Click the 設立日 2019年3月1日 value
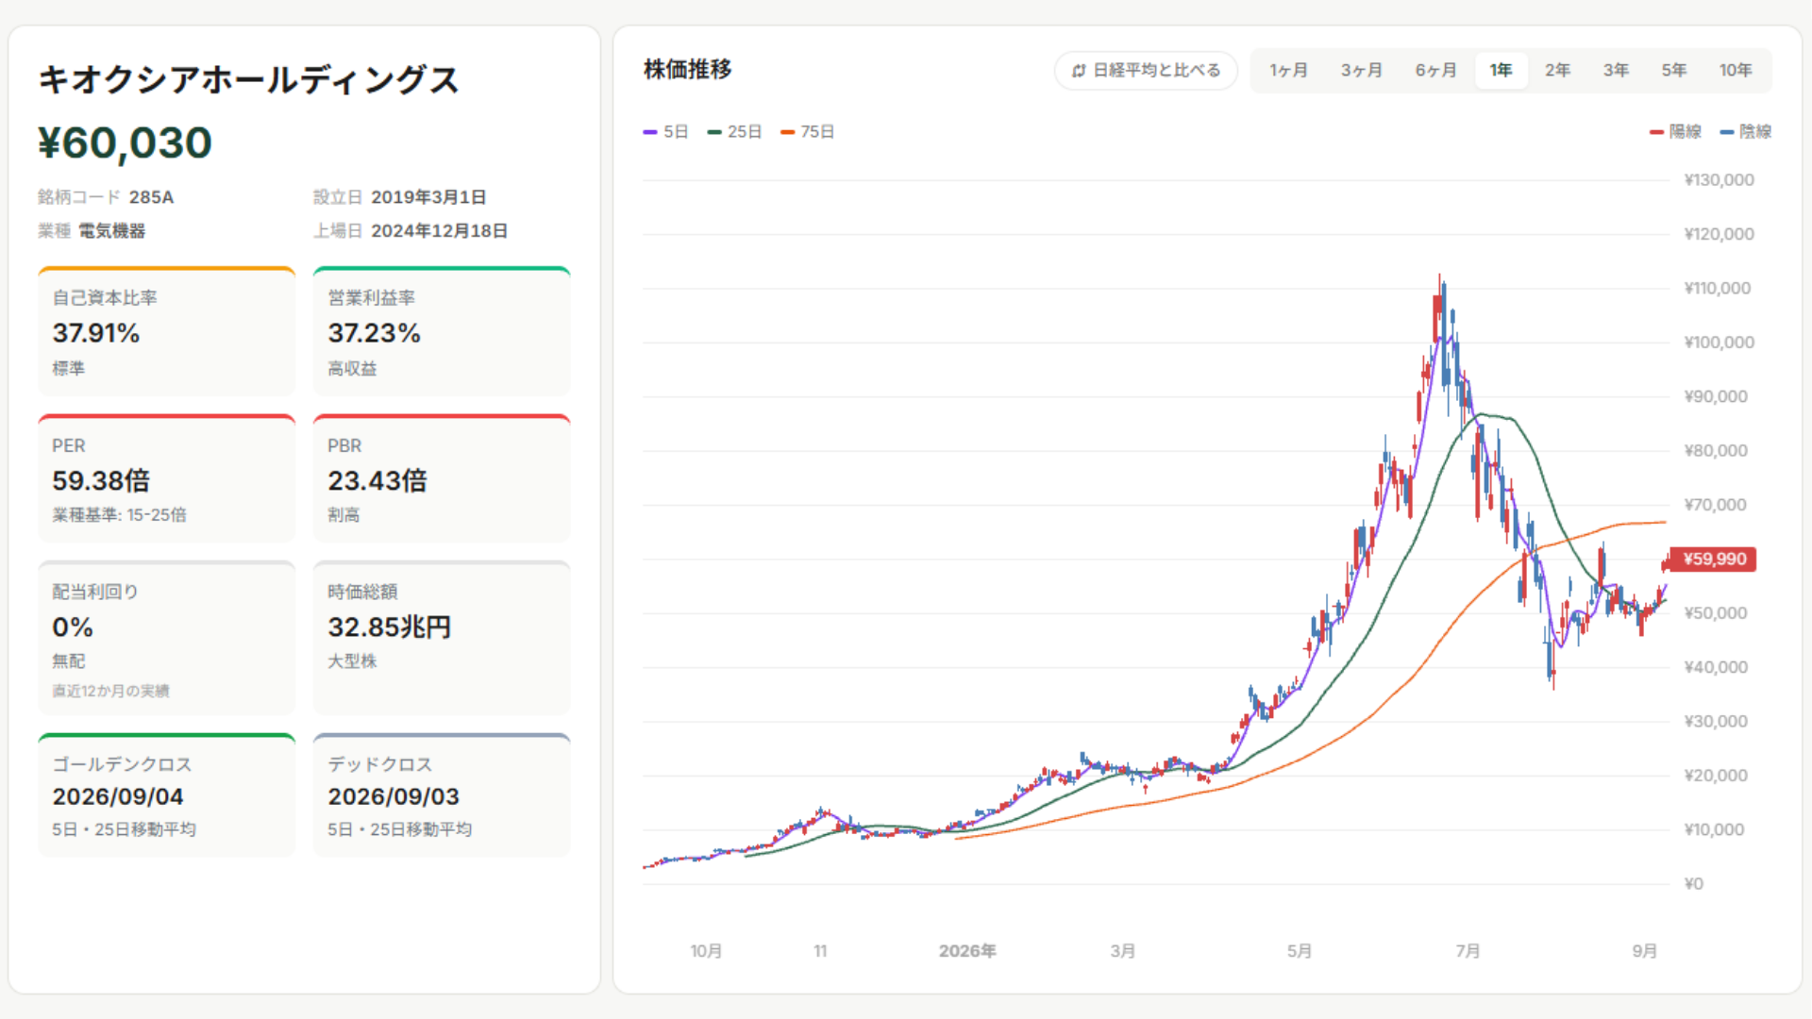This screenshot has width=1812, height=1019. [428, 197]
